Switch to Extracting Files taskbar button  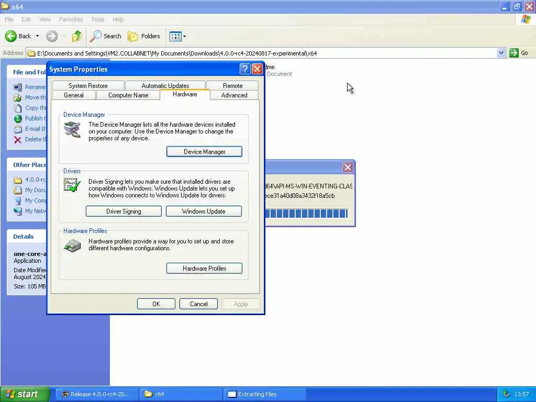click(265, 394)
